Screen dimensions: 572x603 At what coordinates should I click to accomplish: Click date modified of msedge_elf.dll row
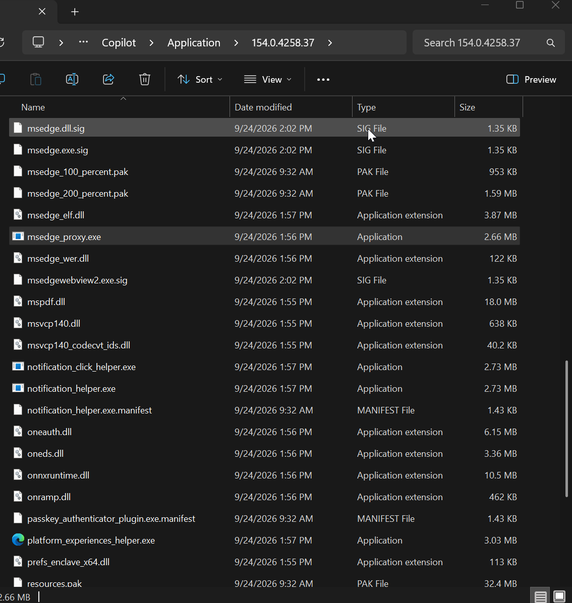(273, 215)
